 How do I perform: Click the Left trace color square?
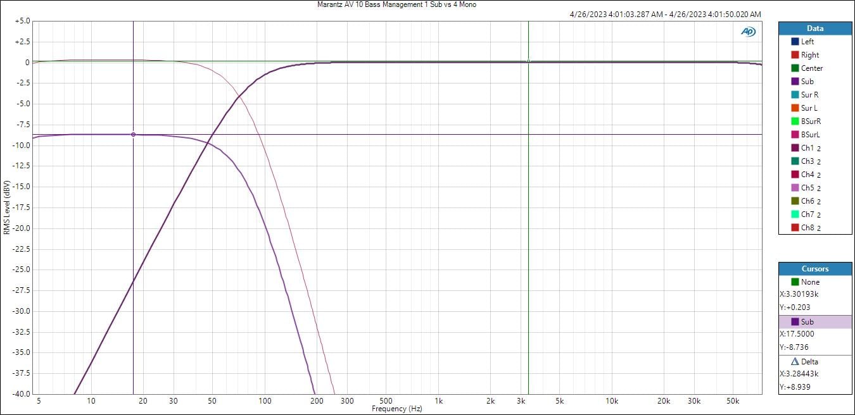pyautogui.click(x=795, y=42)
